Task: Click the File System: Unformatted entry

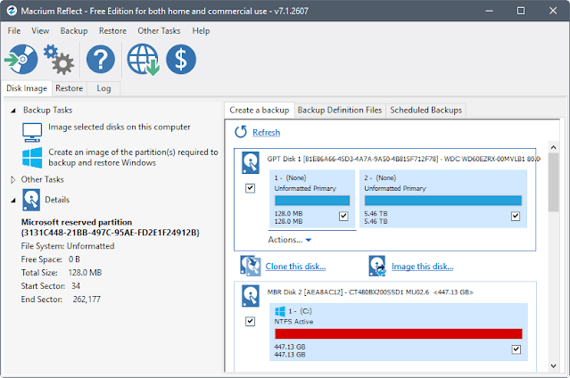Action: pos(68,246)
